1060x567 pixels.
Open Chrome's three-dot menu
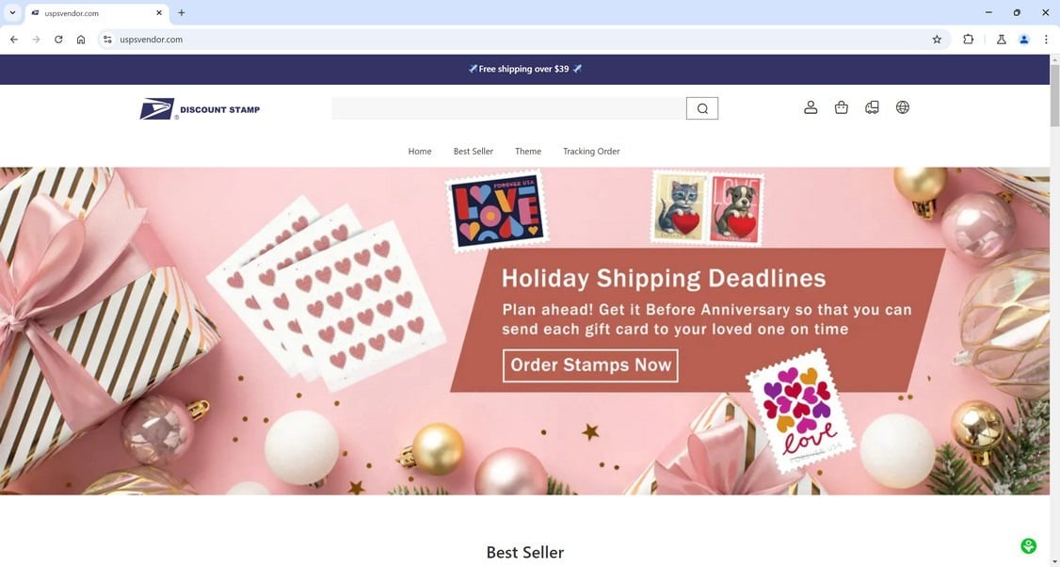(x=1046, y=40)
